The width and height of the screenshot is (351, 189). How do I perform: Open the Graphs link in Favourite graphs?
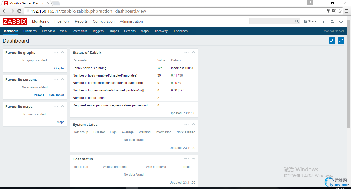tap(59, 68)
